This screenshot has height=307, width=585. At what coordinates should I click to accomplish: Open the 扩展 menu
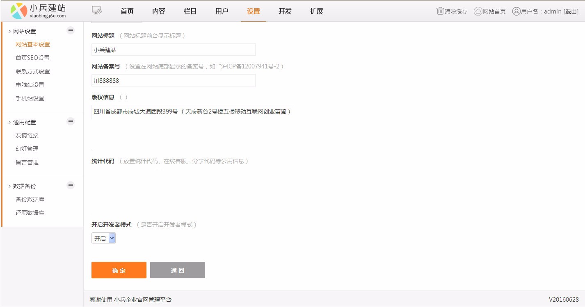(317, 11)
